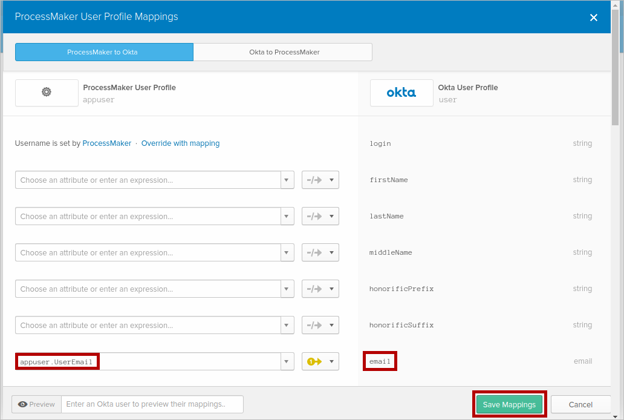Click the Override with mapping link
The image size is (624, 420).
click(x=180, y=143)
